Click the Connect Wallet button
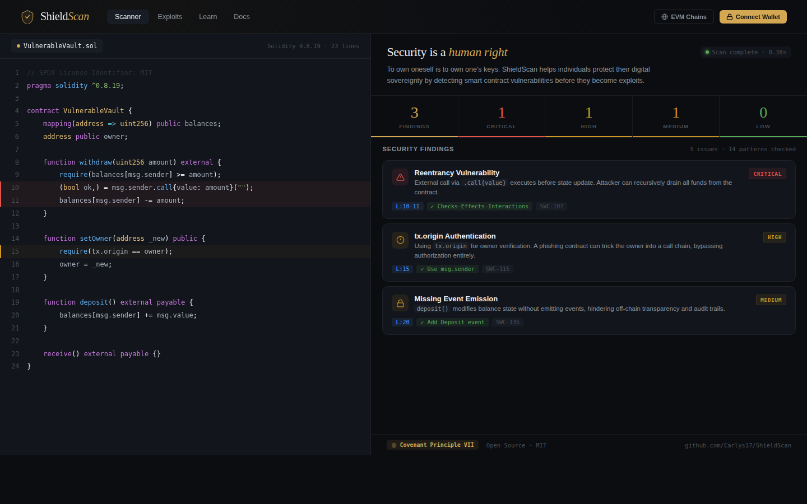 click(x=753, y=17)
